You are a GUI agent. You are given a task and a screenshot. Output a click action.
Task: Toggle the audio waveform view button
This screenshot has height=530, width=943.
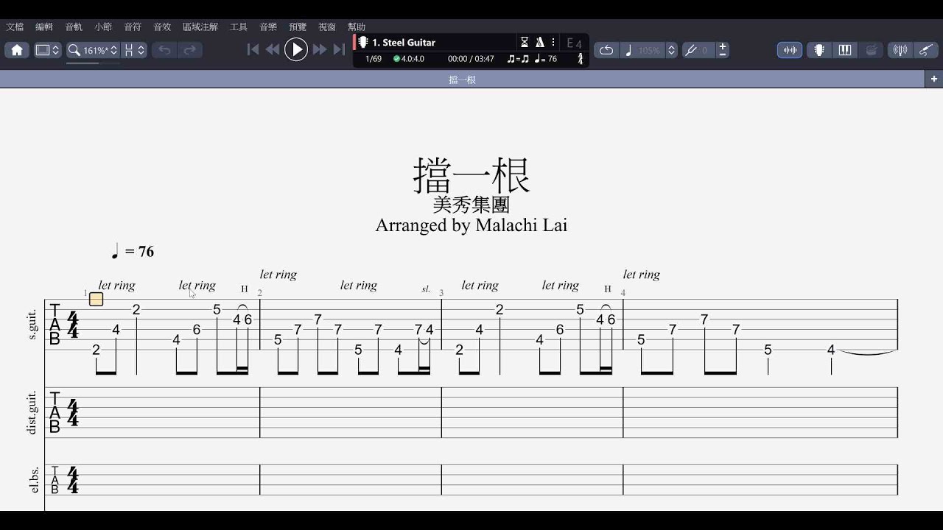[790, 50]
